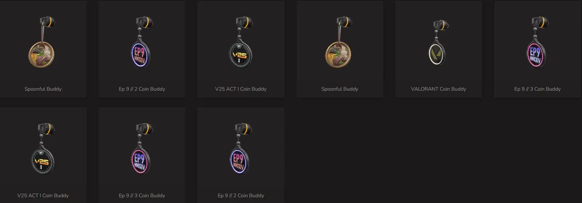
Task: Click the VALORANT Coin Buddy name label
Action: click(x=438, y=89)
